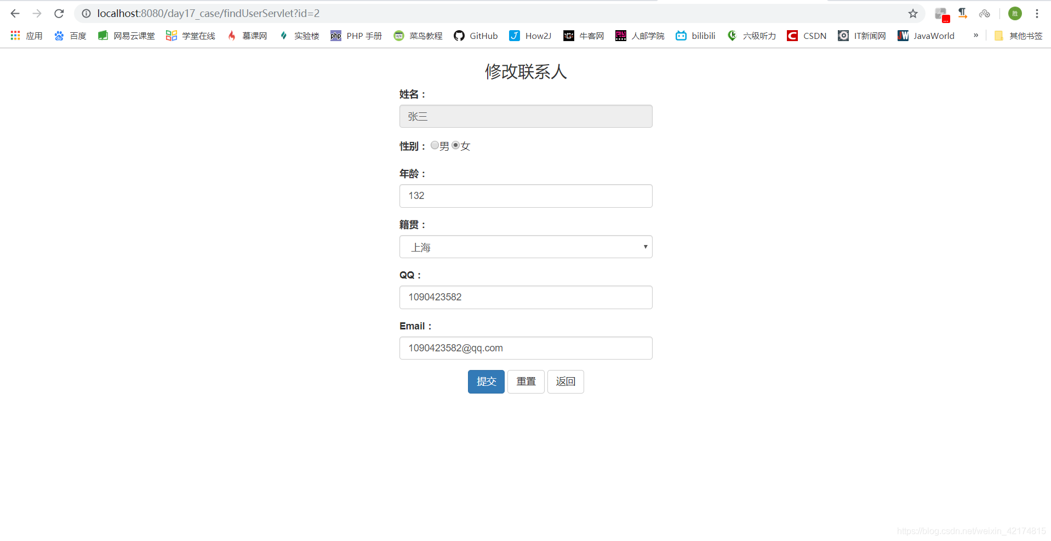Expand the 籍贯 dropdown showing 上海
This screenshot has width=1051, height=541.
pyautogui.click(x=526, y=247)
